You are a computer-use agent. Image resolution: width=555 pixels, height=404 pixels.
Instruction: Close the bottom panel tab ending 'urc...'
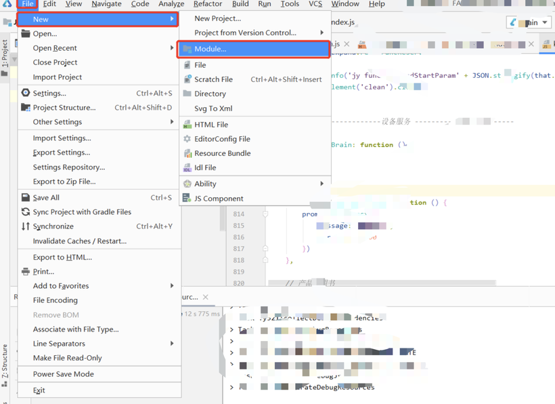pyautogui.click(x=206, y=297)
